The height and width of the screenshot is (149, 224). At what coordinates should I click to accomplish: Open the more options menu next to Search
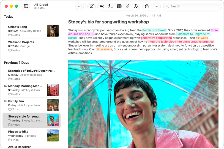(x=156, y=6)
